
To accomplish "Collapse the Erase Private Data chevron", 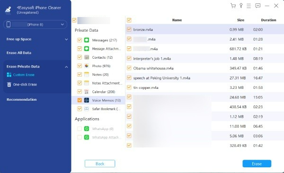I will [x=66, y=67].
